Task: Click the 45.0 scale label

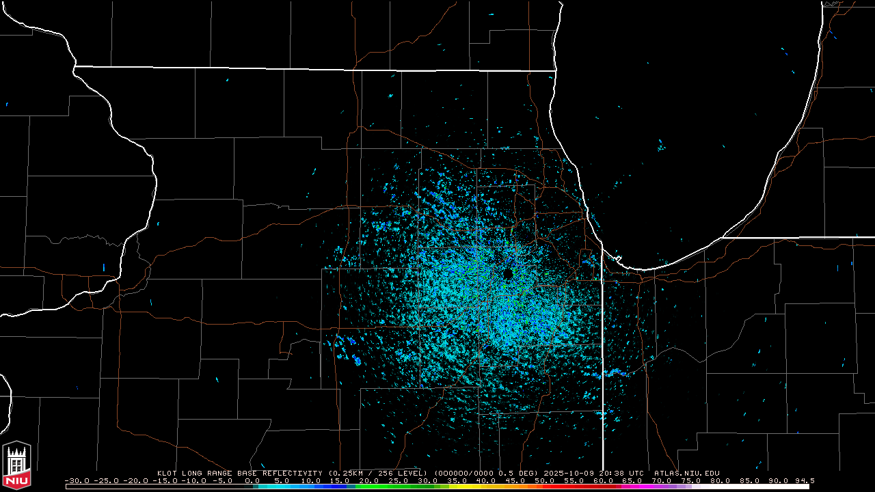Action: pyautogui.click(x=515, y=481)
